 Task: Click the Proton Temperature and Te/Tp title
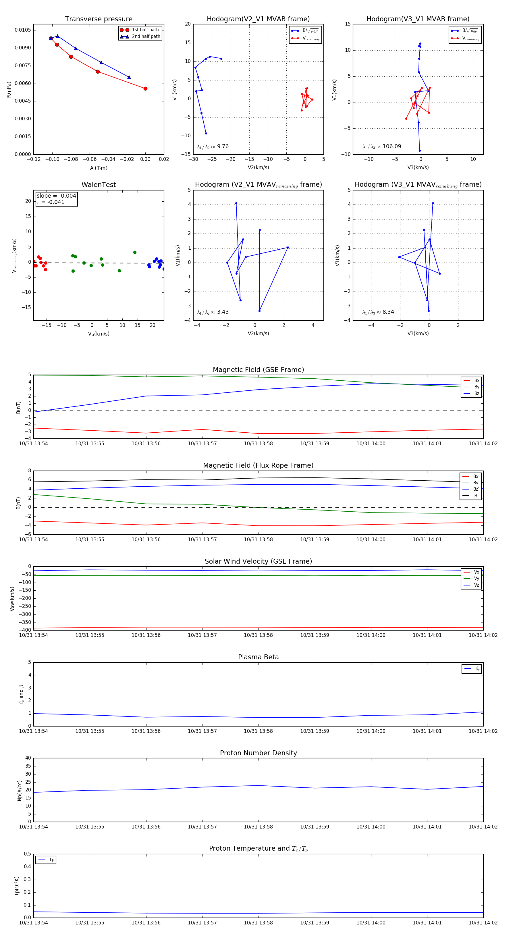click(x=258, y=849)
